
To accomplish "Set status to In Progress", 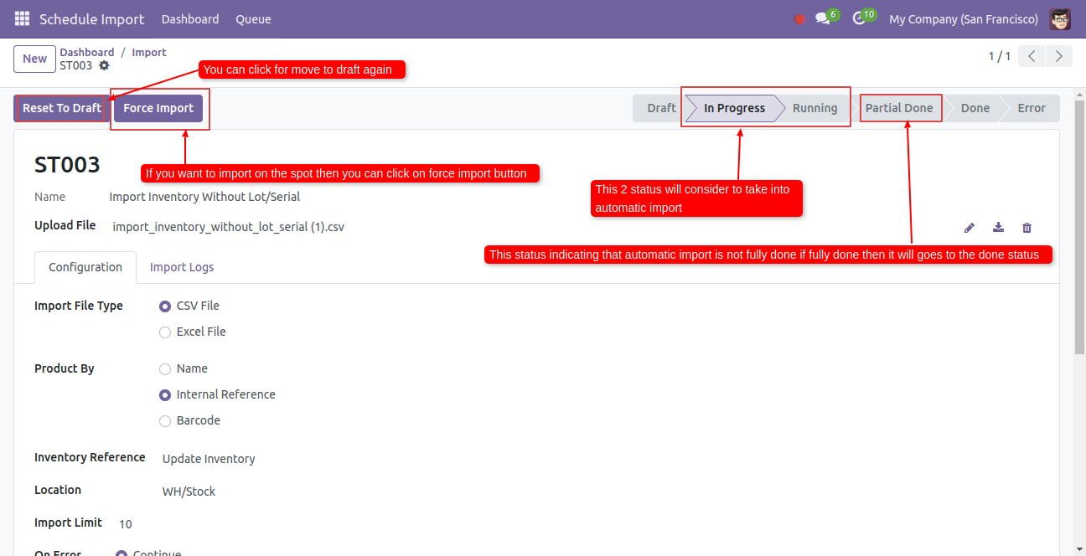I will (734, 108).
